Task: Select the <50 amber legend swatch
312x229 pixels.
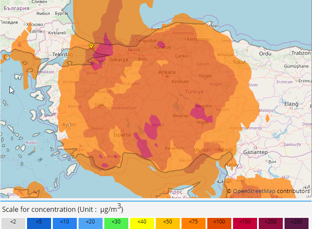Action: (168, 223)
